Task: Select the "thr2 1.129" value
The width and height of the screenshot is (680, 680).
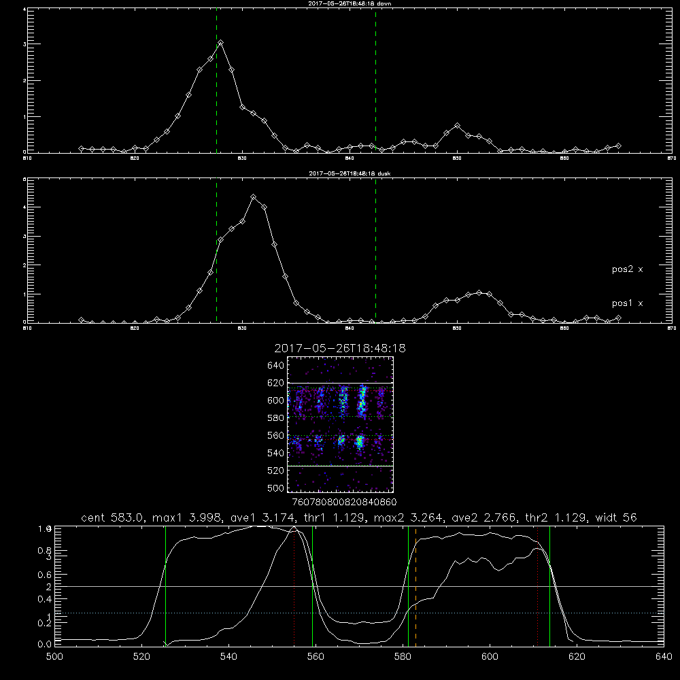Action: pyautogui.click(x=556, y=517)
